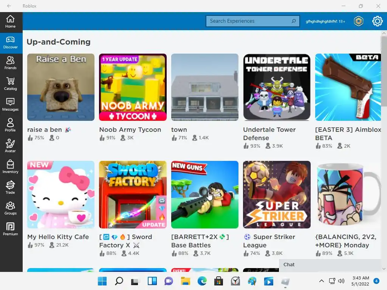
Task: Click '[EASTER 3] Aimblox BETA' title
Action: [348, 134]
